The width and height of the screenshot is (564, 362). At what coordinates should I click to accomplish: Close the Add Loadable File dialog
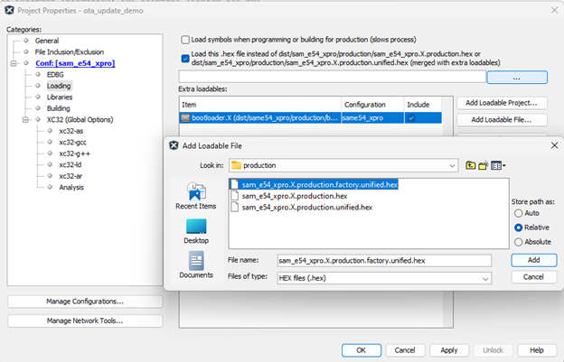(x=554, y=145)
